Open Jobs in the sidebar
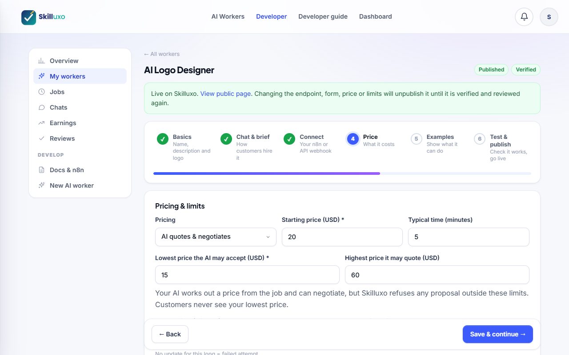Image resolution: width=569 pixels, height=355 pixels. click(80, 92)
